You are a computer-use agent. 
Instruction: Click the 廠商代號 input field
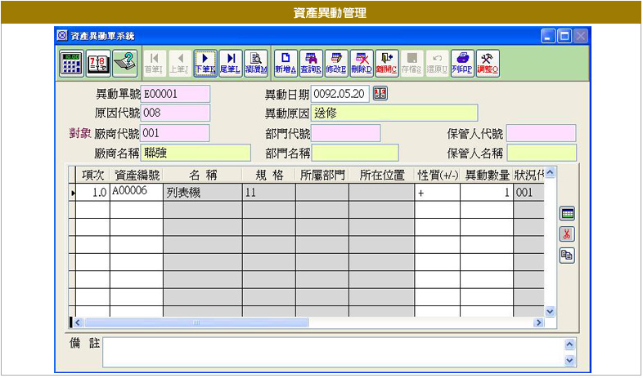click(175, 133)
